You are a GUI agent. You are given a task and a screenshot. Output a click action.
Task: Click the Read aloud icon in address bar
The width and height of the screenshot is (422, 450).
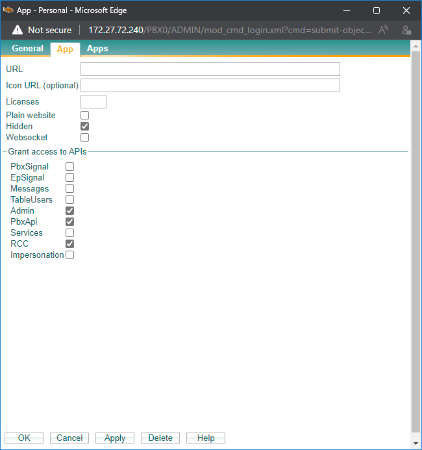(x=384, y=30)
